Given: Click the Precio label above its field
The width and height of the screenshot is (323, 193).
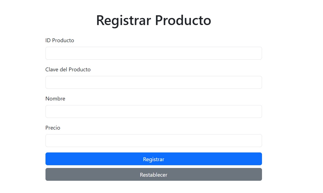Looking at the screenshot, I should pyautogui.click(x=53, y=128).
